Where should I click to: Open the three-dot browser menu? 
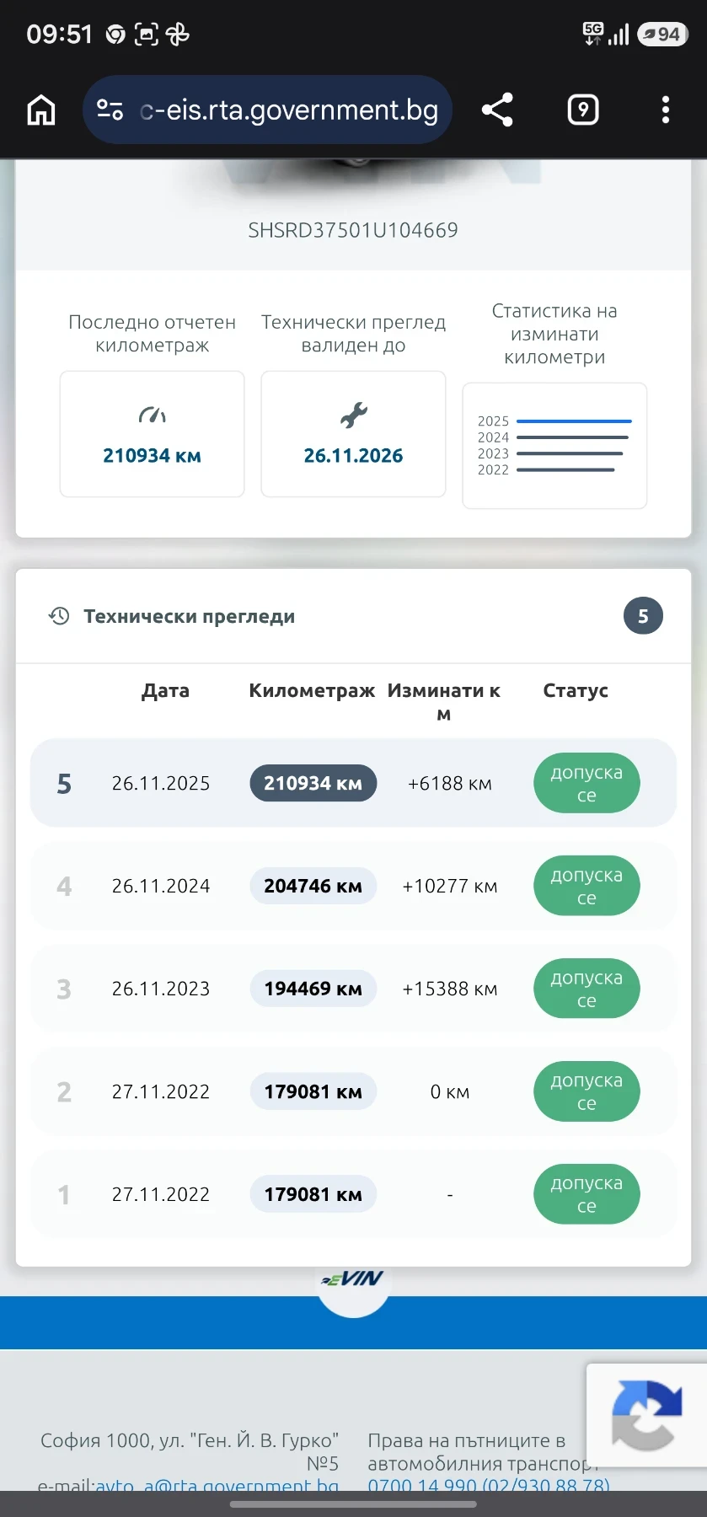(x=666, y=110)
